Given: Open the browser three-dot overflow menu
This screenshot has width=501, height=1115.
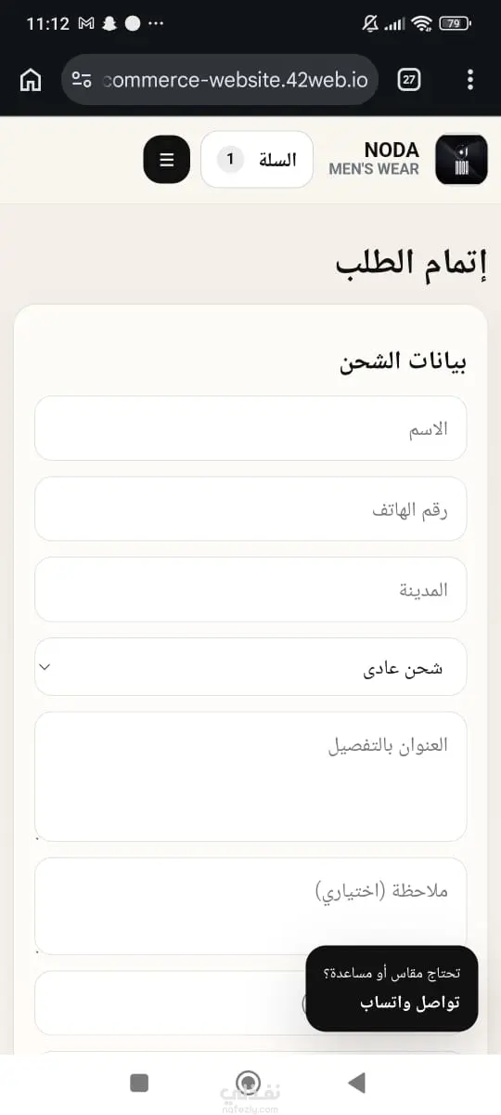Looking at the screenshot, I should click(x=470, y=80).
